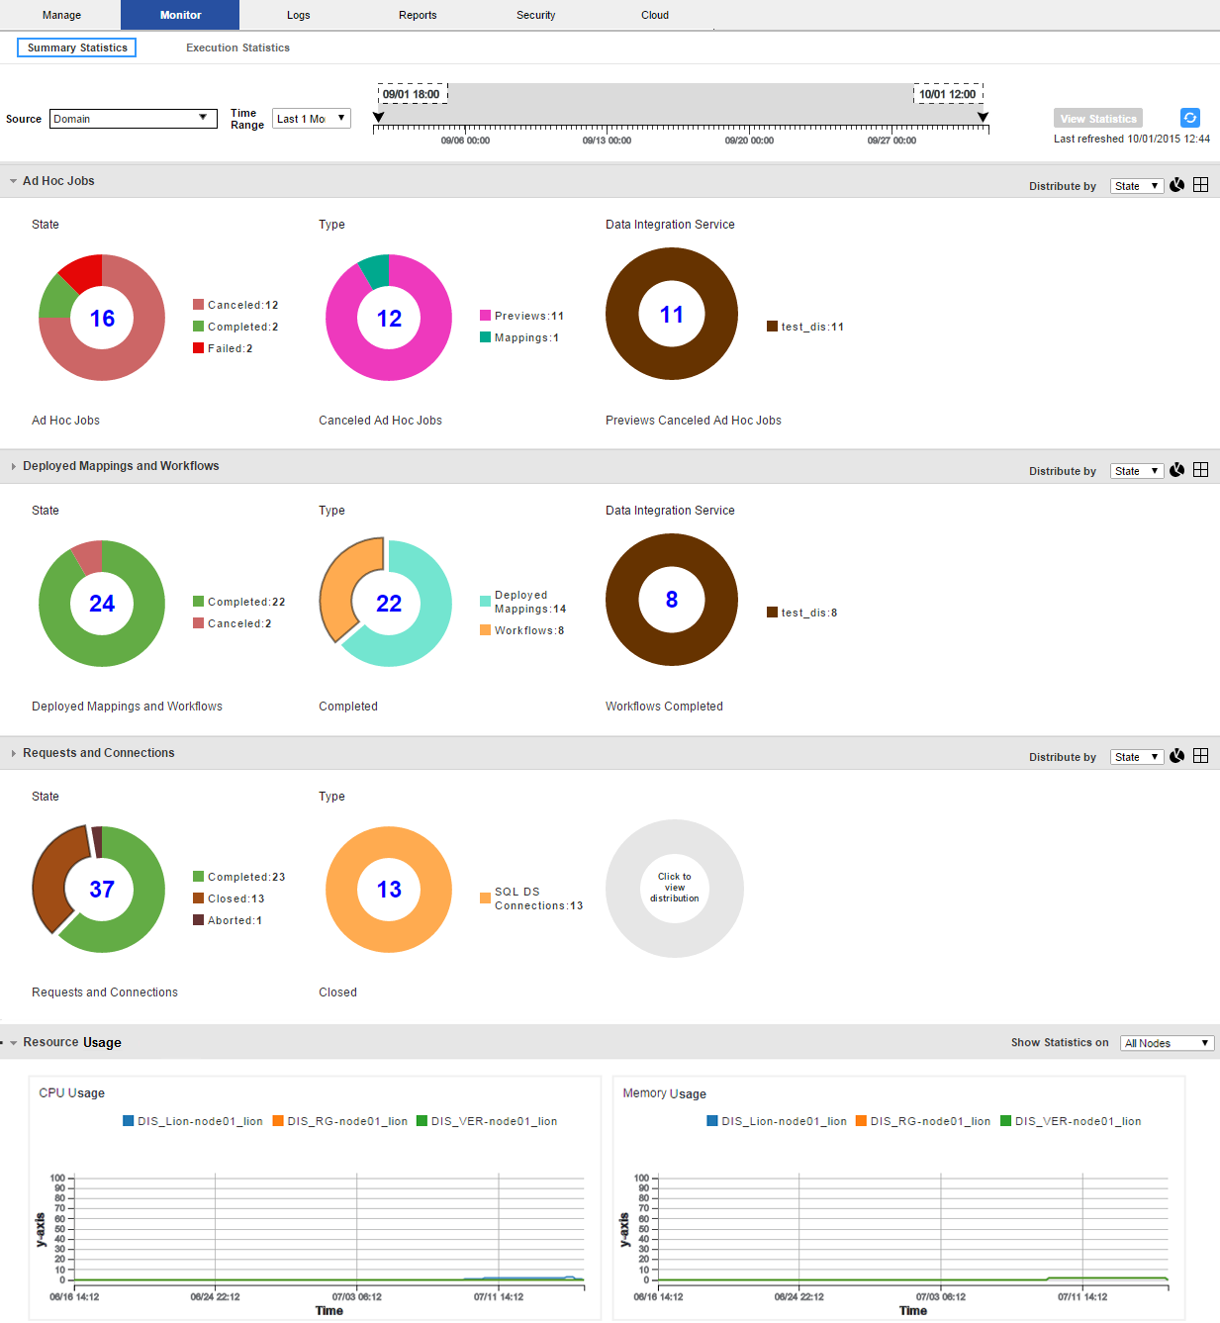Open the Time Range dropdown
The height and width of the screenshot is (1323, 1220).
click(x=311, y=119)
